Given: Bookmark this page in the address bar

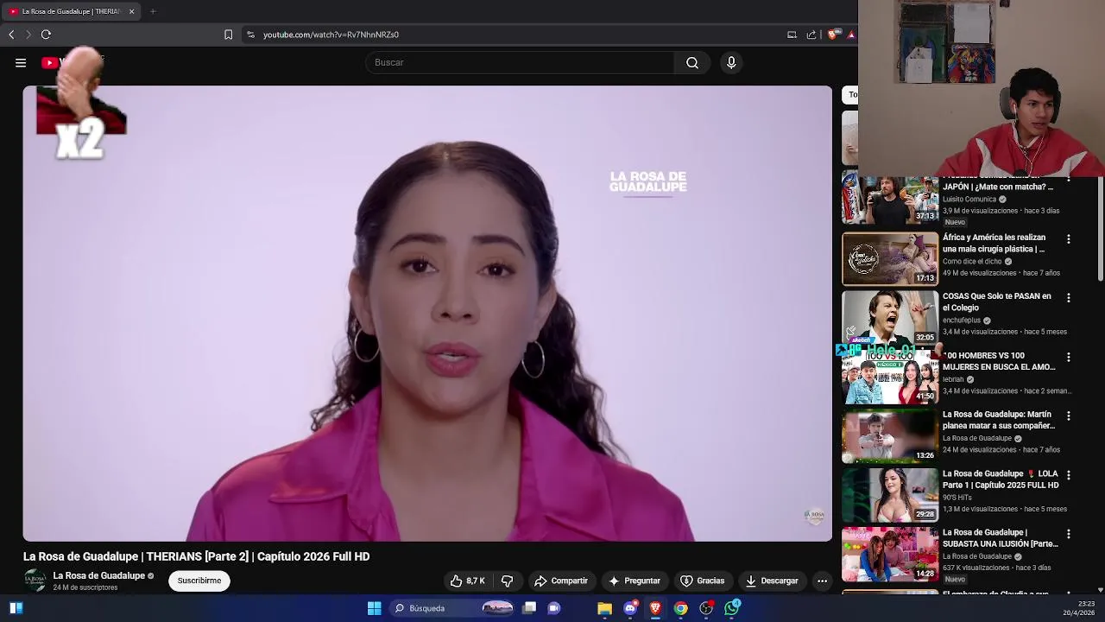Looking at the screenshot, I should point(228,35).
